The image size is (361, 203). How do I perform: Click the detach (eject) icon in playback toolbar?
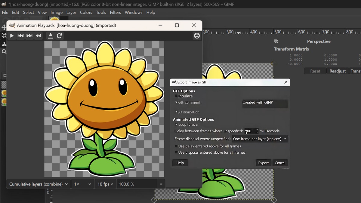(51, 36)
